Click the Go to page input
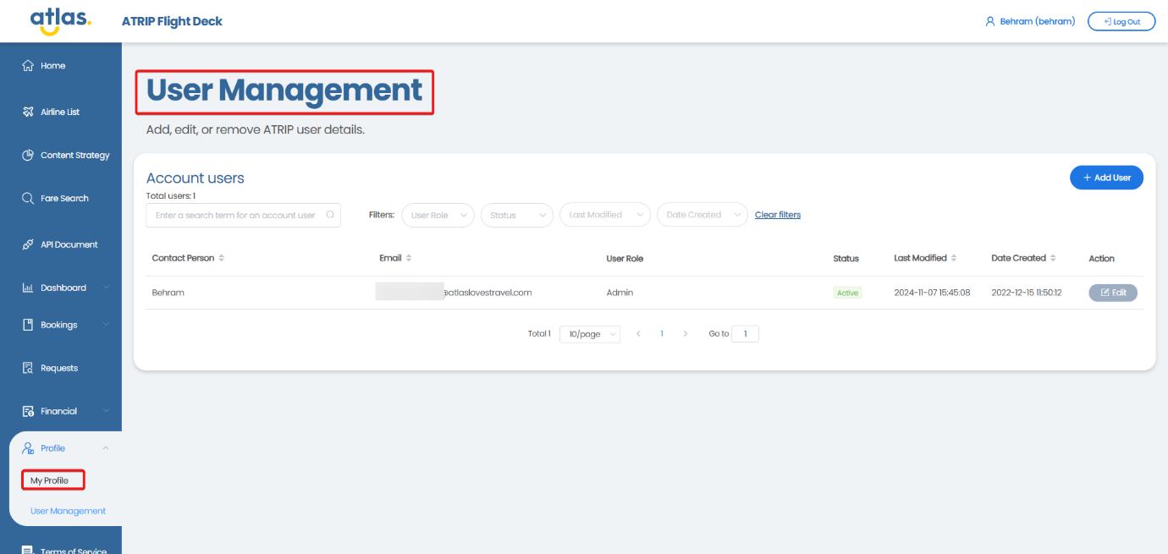 [745, 334]
